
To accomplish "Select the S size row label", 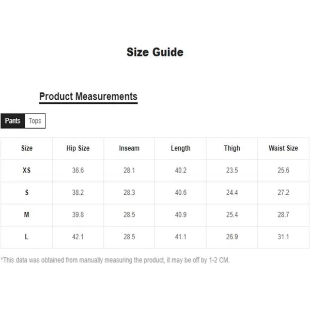I will click(27, 193).
